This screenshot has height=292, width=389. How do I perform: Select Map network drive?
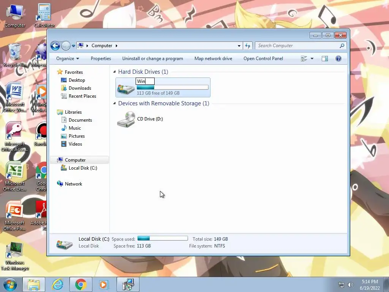pos(213,59)
